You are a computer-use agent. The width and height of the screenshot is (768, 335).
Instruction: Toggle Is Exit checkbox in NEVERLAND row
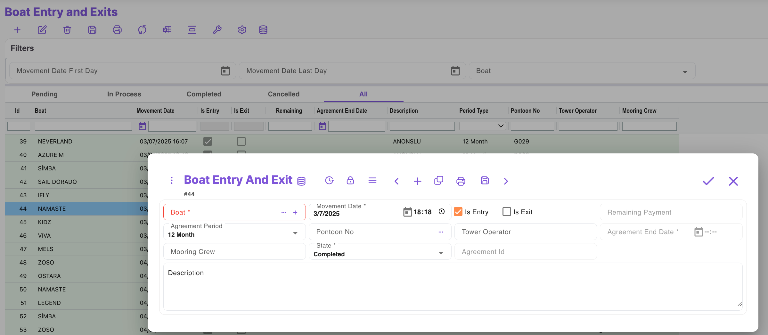click(x=241, y=141)
